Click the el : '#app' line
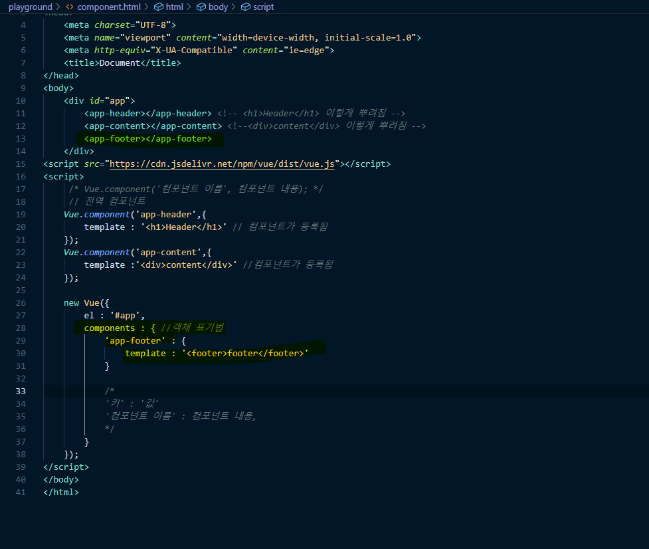The width and height of the screenshot is (649, 549). point(114,316)
